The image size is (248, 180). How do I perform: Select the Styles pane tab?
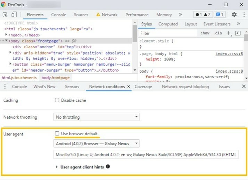pos(147,24)
